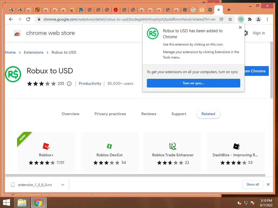
Task: Click the Robux to USD extension logo
Action: click(13, 74)
